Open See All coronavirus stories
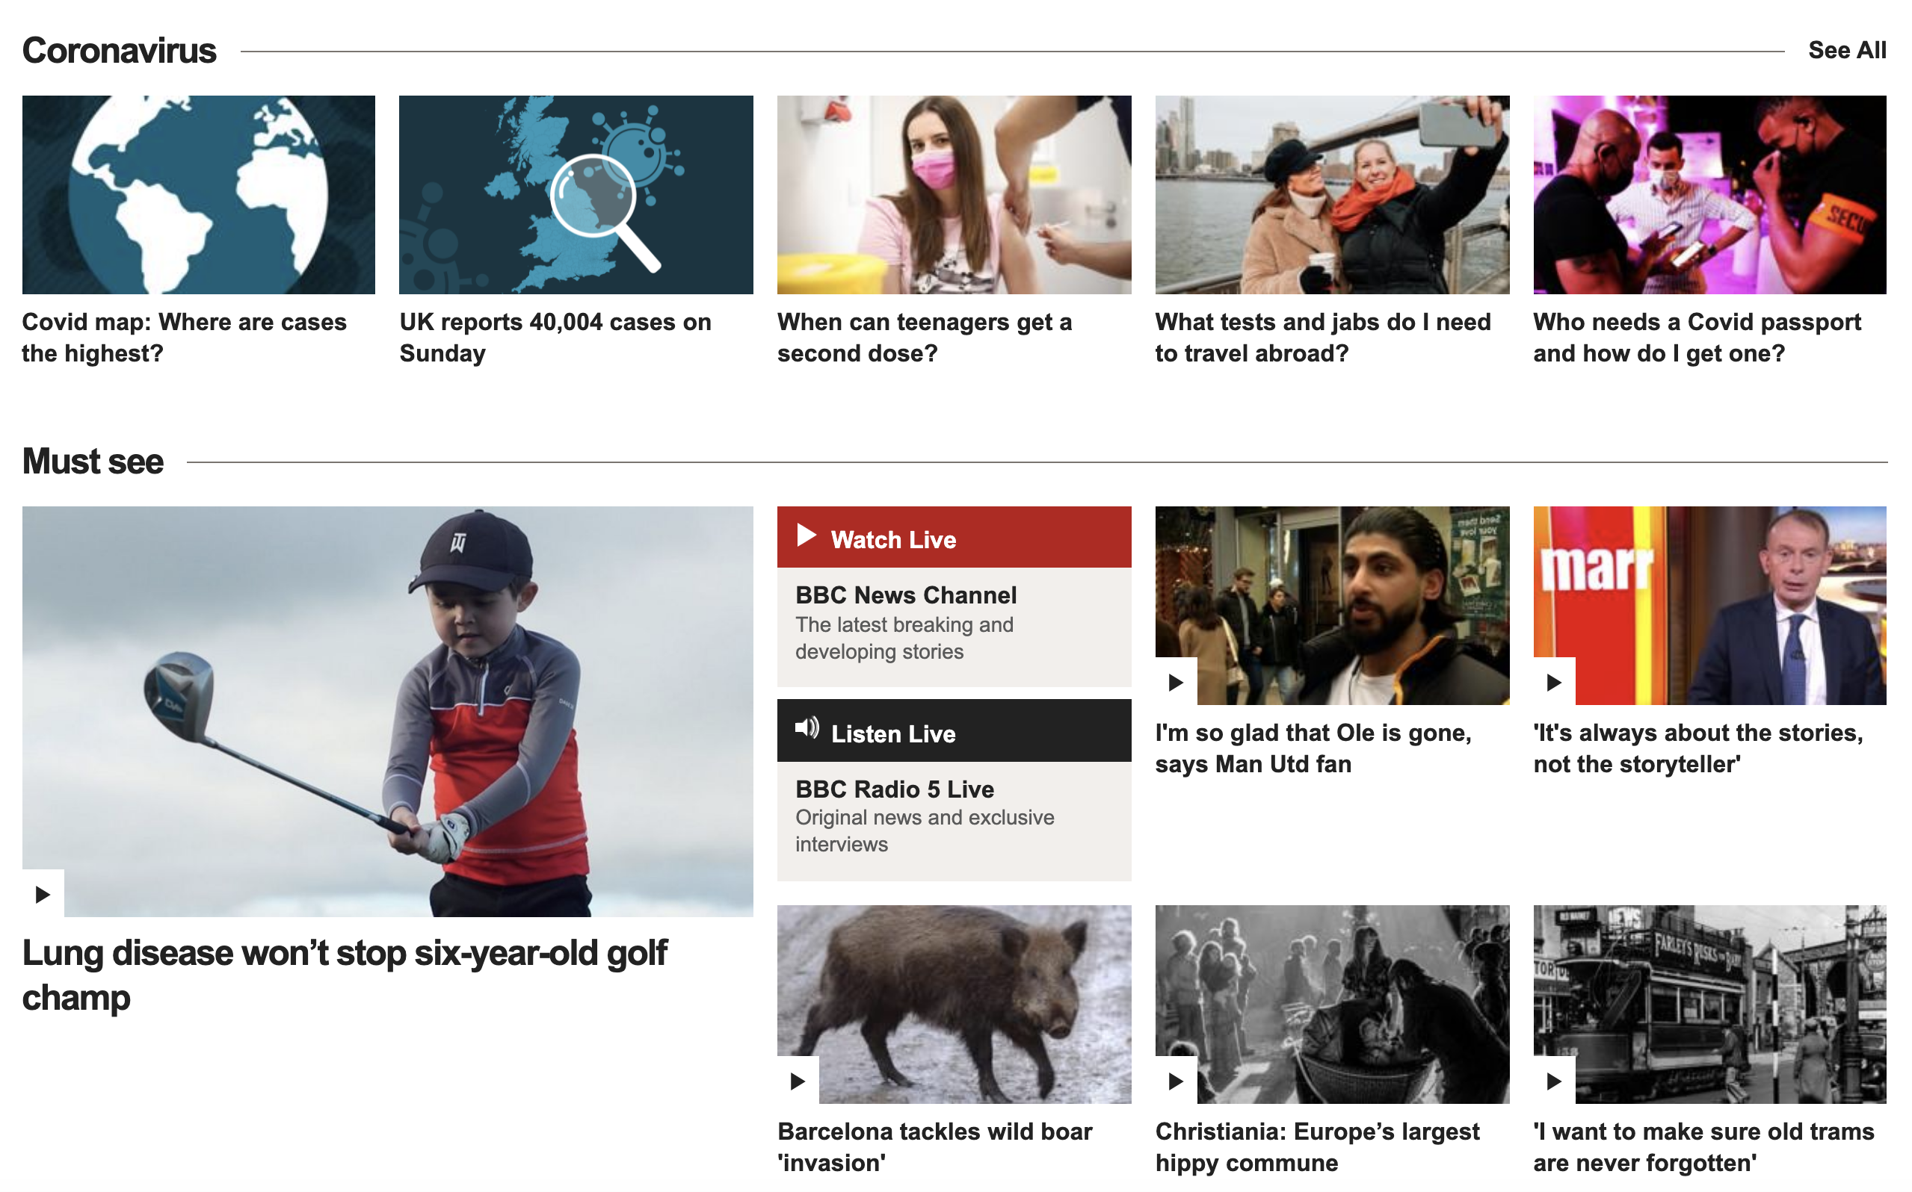 click(x=1846, y=51)
